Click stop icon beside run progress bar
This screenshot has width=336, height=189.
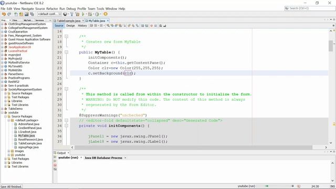click(293, 186)
